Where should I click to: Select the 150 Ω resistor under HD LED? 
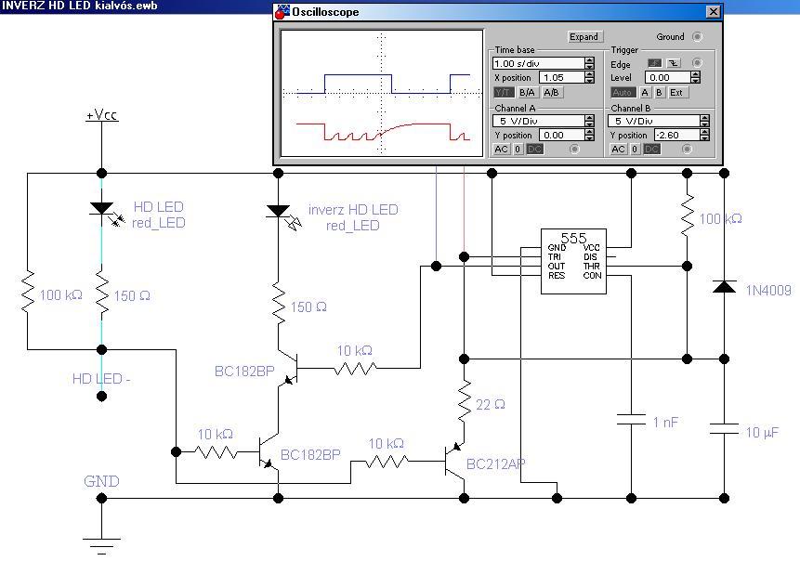coord(101,293)
